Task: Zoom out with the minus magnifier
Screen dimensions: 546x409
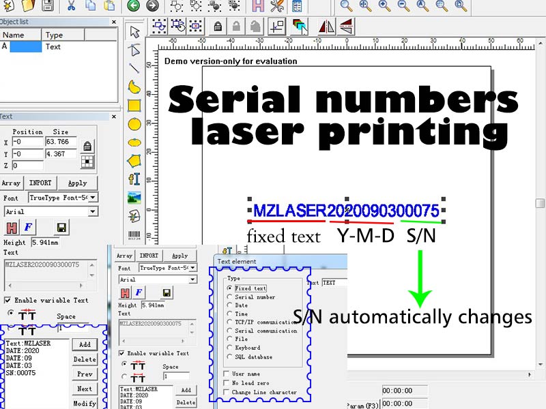Action: tap(403, 5)
